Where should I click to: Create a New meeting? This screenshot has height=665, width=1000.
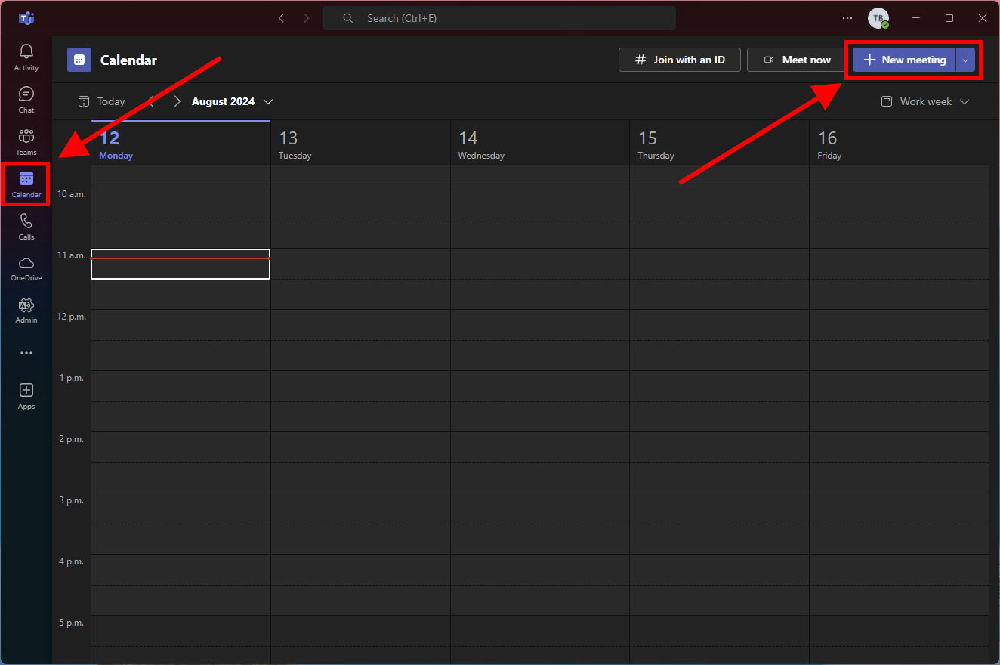point(904,60)
